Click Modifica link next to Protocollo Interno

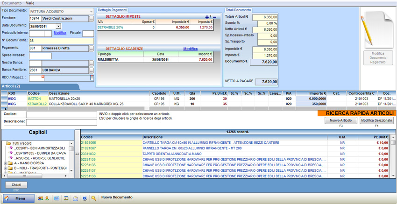point(60,33)
